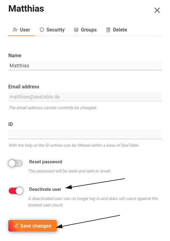Click the Email address field label
This screenshot has width=170, height=241.
coord(24,87)
